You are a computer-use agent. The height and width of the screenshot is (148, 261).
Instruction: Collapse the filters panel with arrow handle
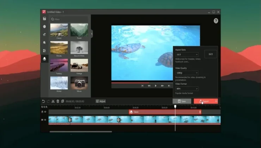92,33
